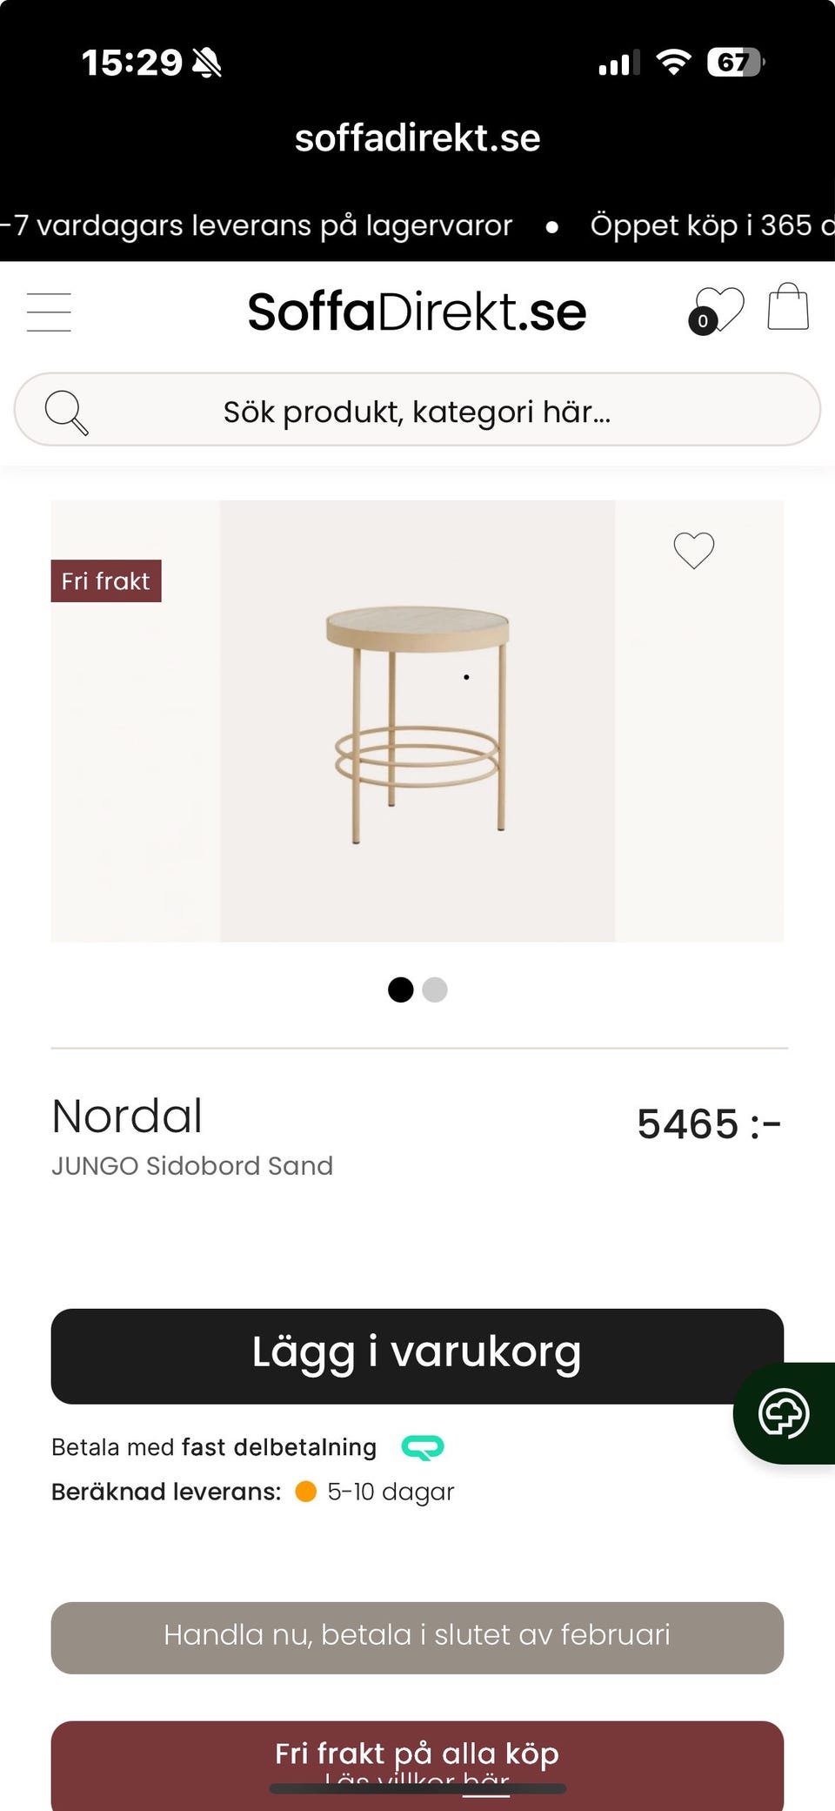The image size is (835, 1811).
Task: Tap the Qliro payment logo icon
Action: pyautogui.click(x=423, y=1447)
